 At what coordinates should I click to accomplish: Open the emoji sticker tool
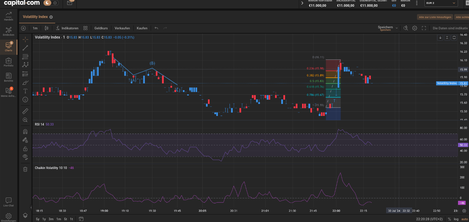tap(25, 100)
